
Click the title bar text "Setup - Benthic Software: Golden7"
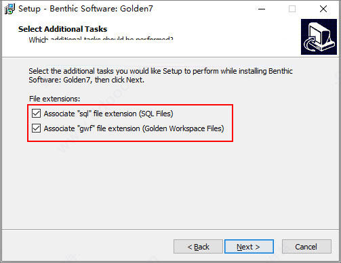click(85, 9)
